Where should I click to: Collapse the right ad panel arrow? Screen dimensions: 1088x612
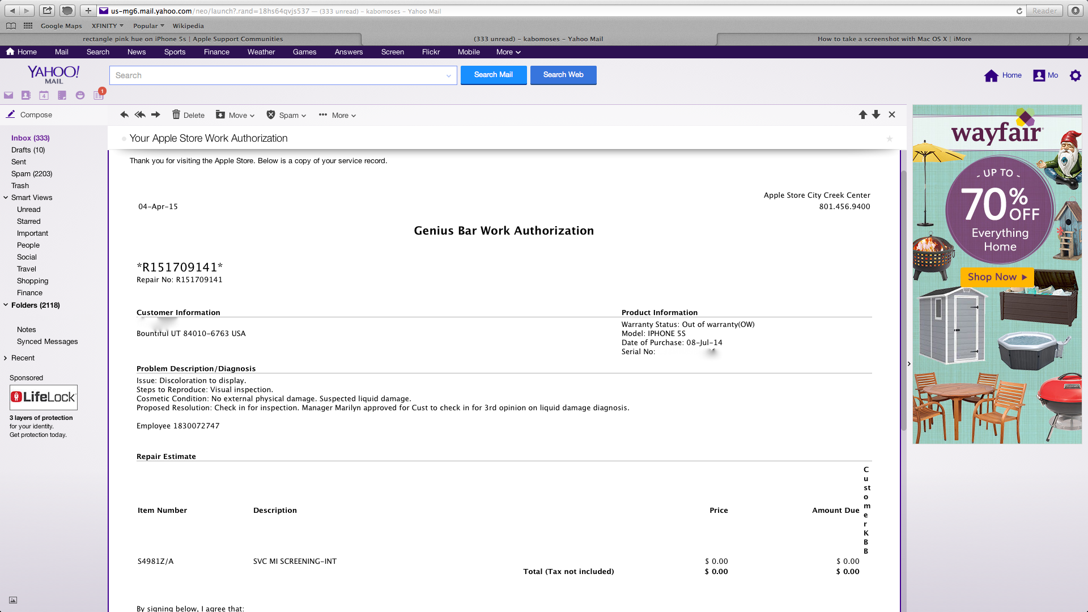click(x=909, y=364)
